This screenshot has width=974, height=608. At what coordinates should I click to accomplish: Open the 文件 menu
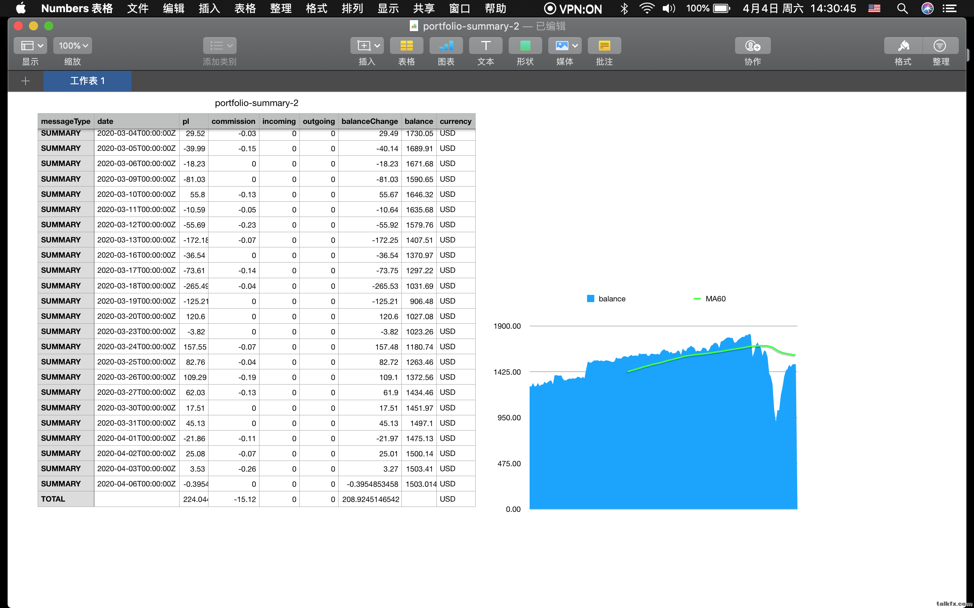tap(138, 8)
